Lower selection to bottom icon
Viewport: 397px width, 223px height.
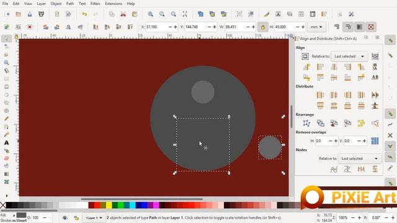coord(96,27)
